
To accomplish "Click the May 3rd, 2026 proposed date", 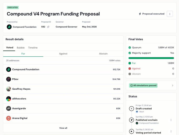I will 89,27.
